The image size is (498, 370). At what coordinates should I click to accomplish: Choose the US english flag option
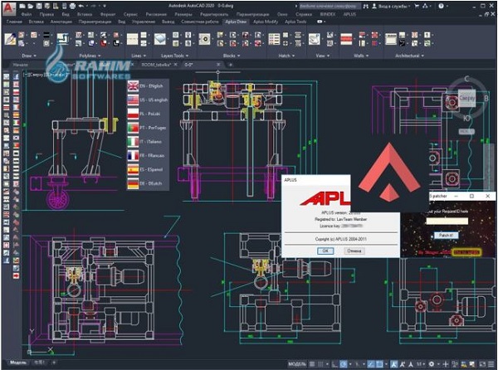[133, 100]
